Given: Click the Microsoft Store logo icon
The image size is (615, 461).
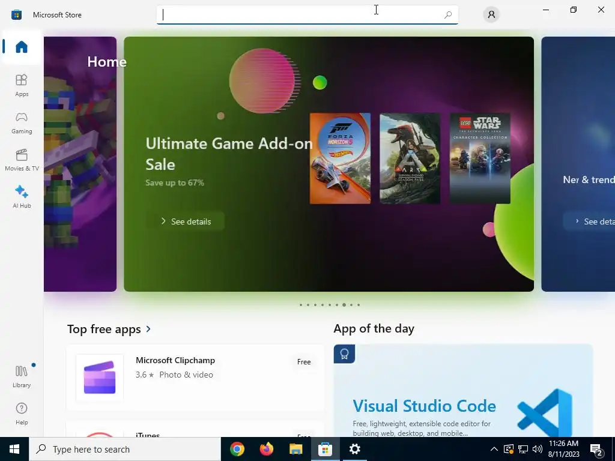Looking at the screenshot, I should (x=16, y=15).
